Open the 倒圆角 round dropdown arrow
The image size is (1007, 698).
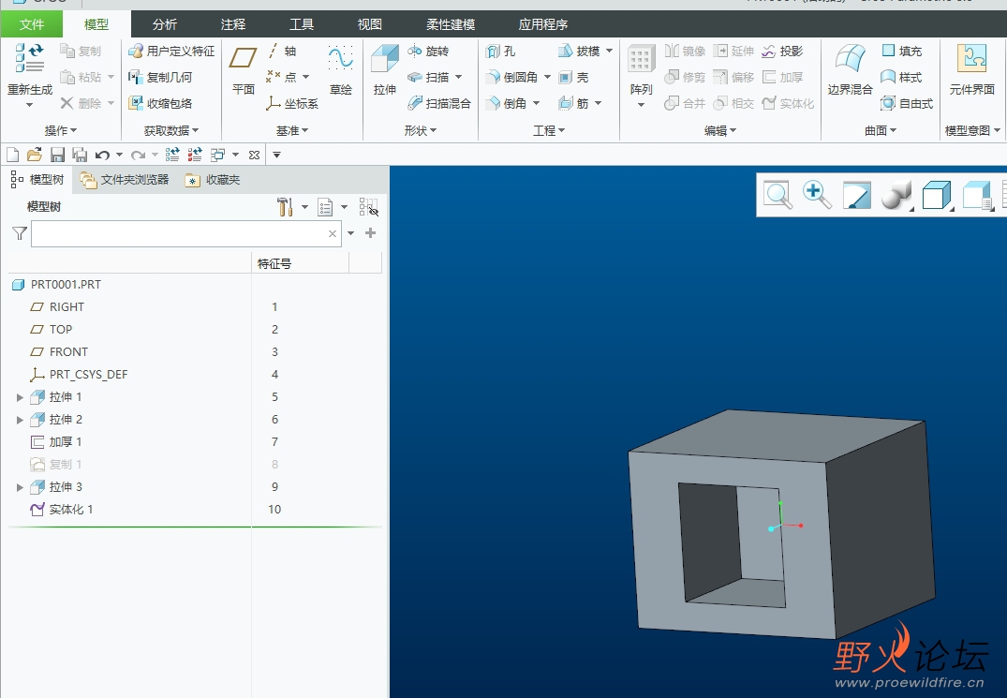[547, 77]
